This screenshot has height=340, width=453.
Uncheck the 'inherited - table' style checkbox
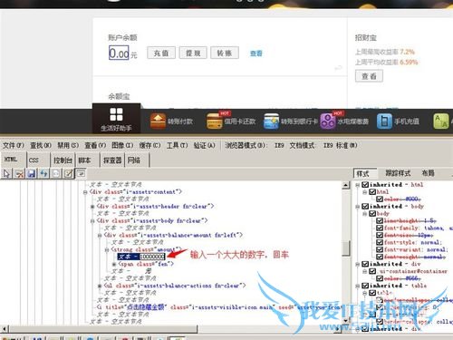365,286
